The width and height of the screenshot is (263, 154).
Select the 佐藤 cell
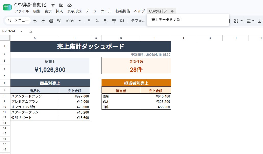point(121,96)
